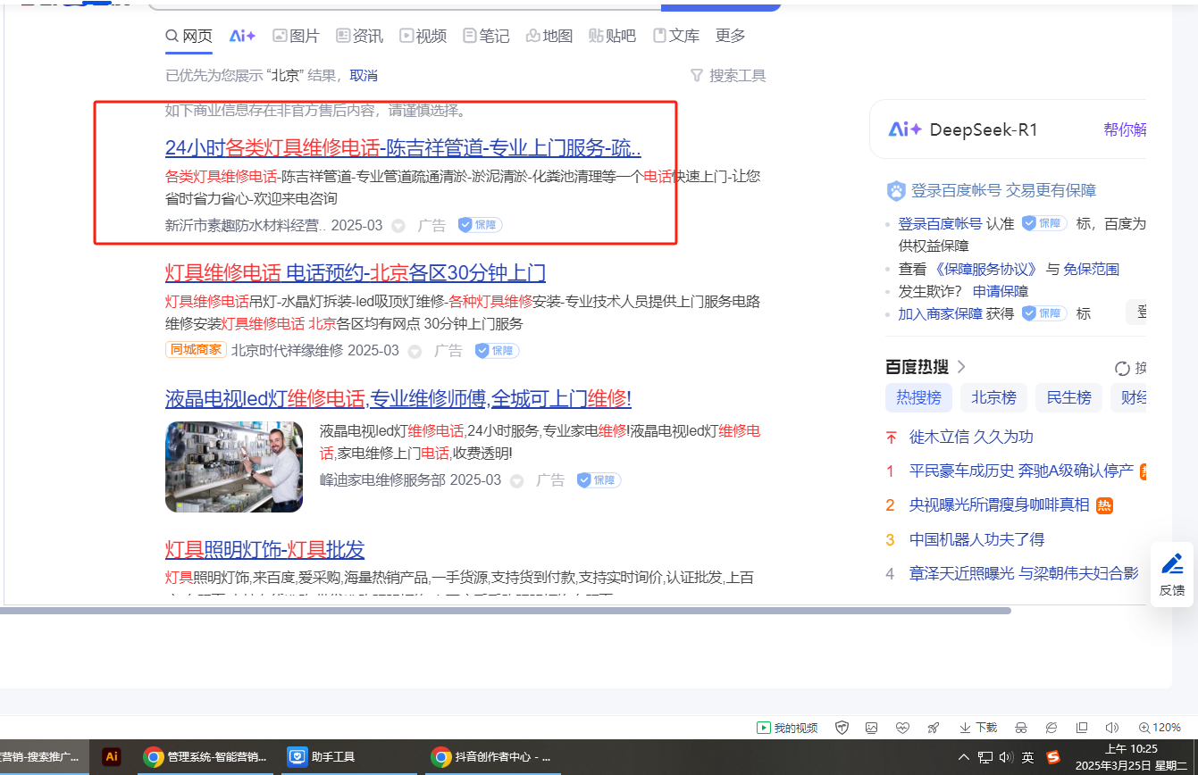This screenshot has height=775, width=1198.
Task: Click the security shield icon in status bar
Action: pyautogui.click(x=842, y=728)
